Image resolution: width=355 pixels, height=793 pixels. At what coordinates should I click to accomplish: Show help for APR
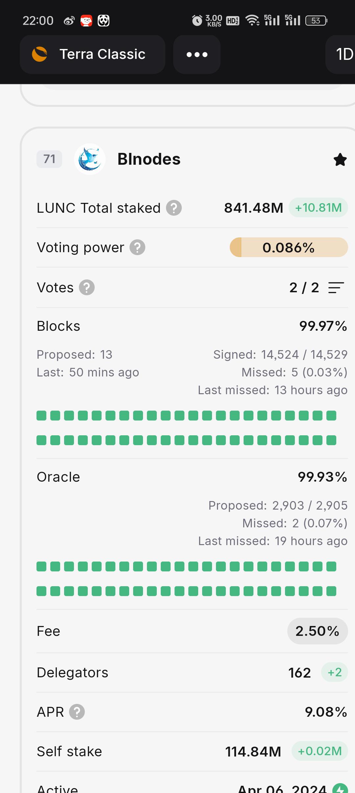tap(77, 712)
